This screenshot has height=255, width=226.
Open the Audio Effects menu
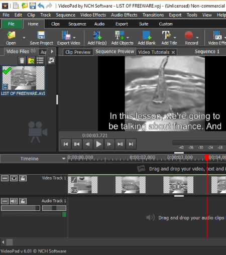pyautogui.click(x=124, y=15)
